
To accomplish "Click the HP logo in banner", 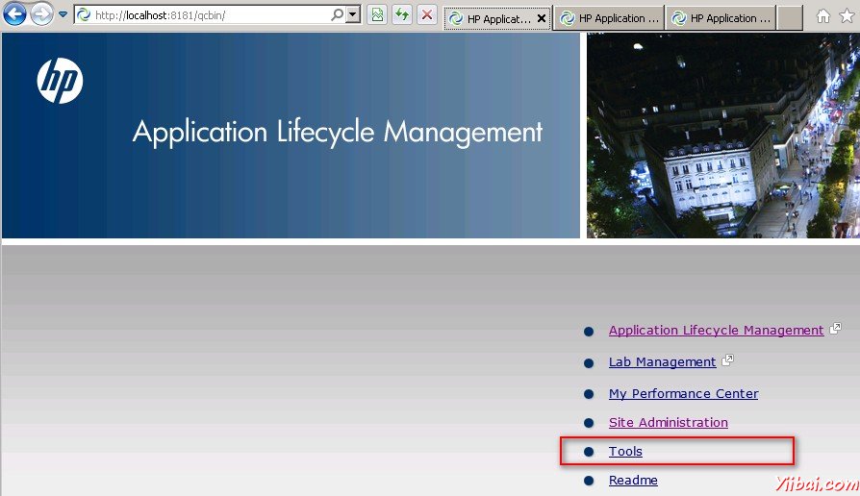I will click(60, 81).
